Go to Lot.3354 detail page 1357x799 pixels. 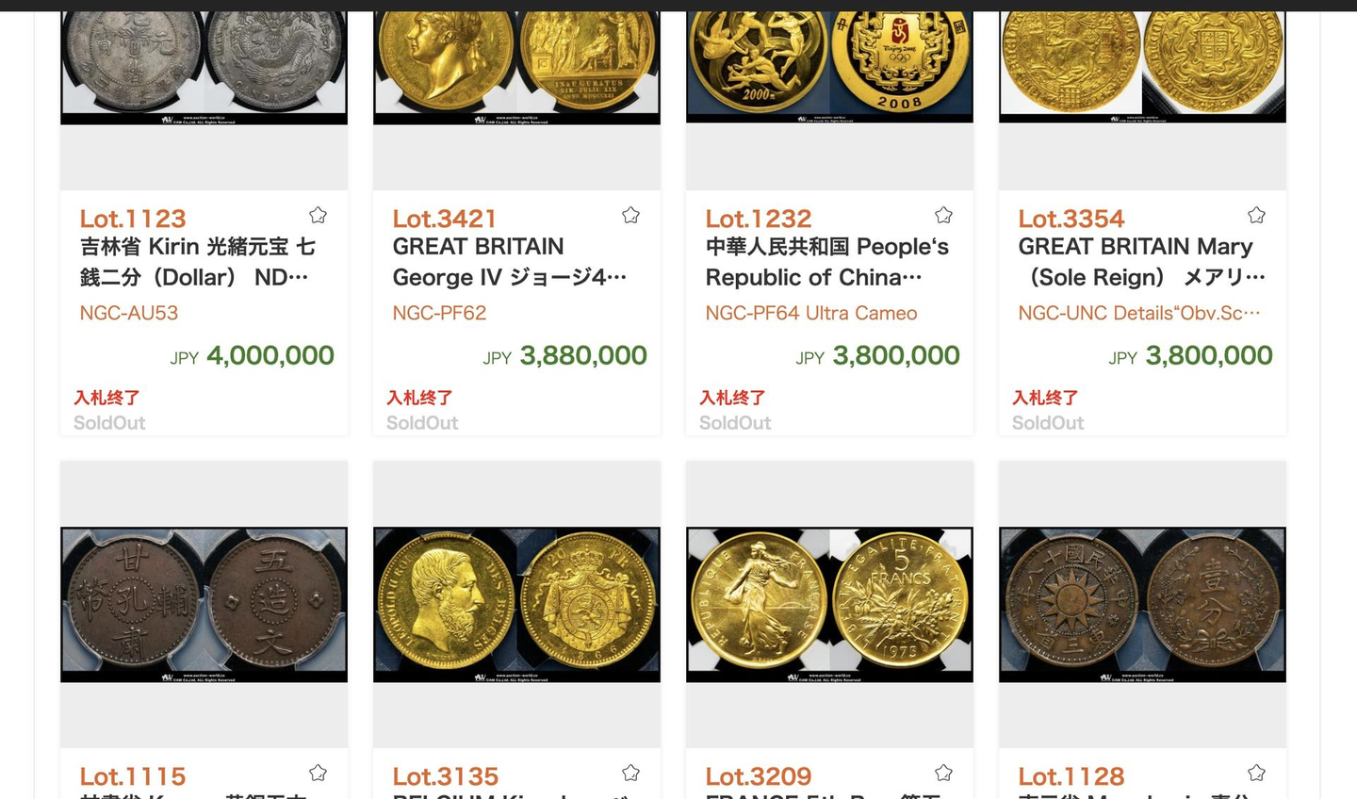pos(1071,219)
